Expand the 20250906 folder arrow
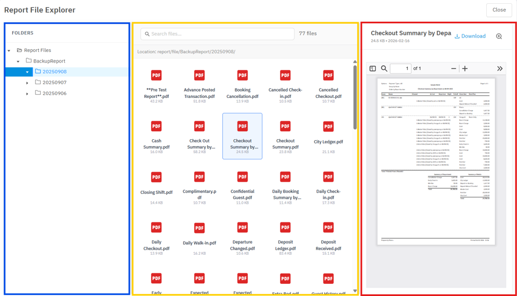 pos(28,94)
